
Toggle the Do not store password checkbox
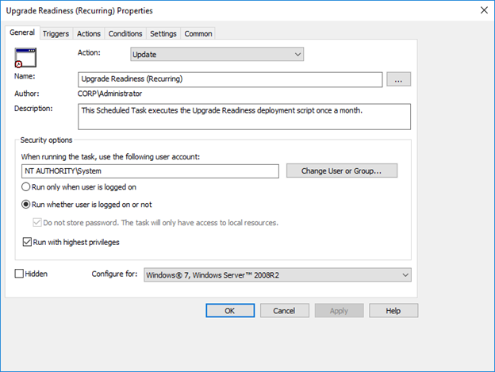click(37, 222)
